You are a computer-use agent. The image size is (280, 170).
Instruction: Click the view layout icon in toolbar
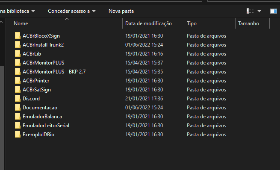[x=250, y=11]
